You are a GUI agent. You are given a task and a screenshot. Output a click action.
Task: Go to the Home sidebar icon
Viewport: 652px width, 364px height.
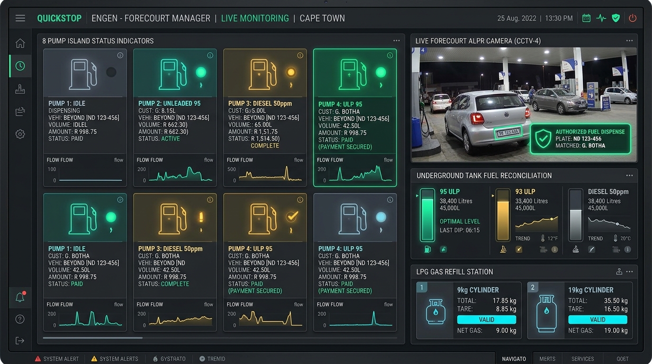20,43
